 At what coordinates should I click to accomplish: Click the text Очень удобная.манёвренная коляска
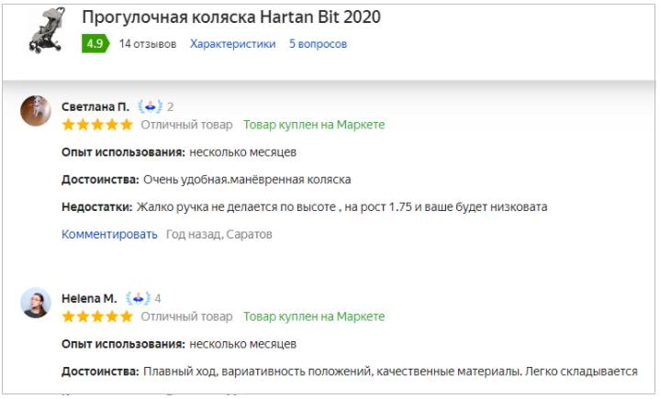[x=247, y=180]
